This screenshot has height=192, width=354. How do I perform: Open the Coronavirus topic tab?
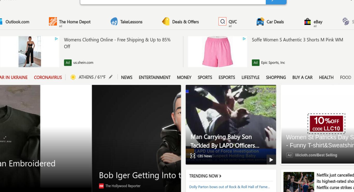coord(48,77)
